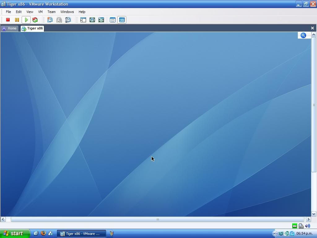Enter full screen mode icon

pyautogui.click(x=101, y=20)
